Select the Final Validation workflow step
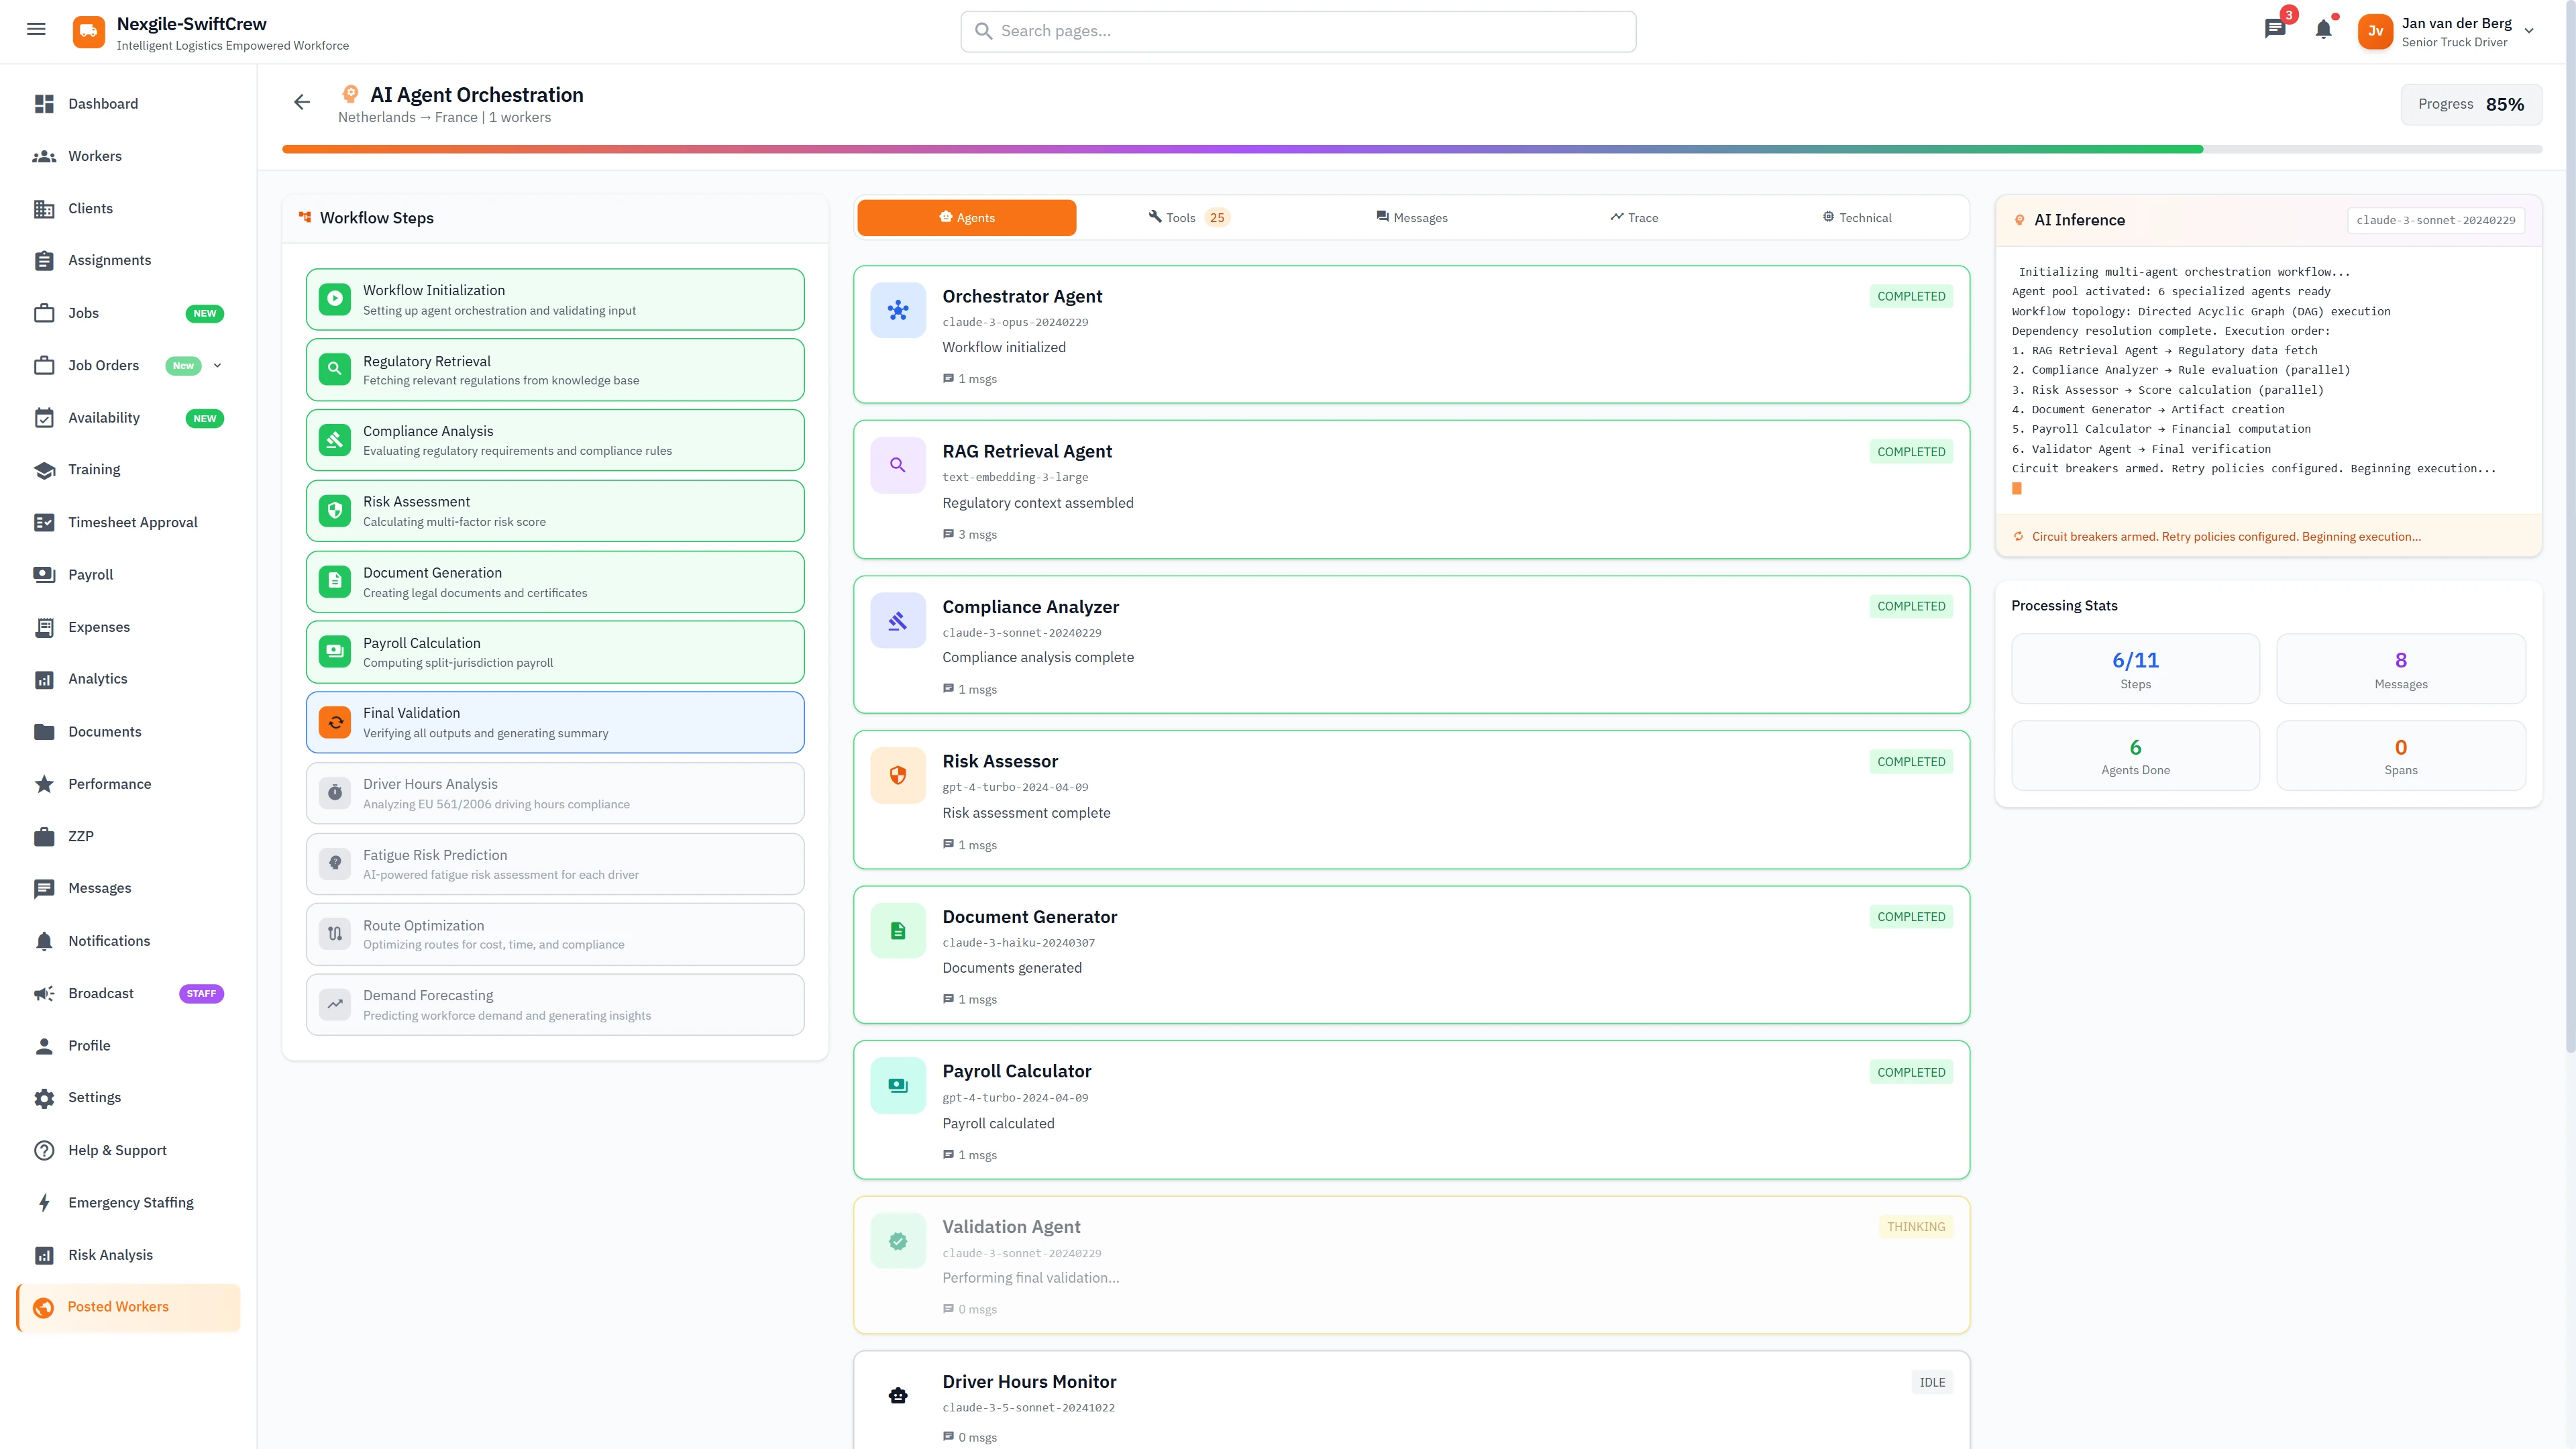2576x1449 pixels. tap(554, 721)
